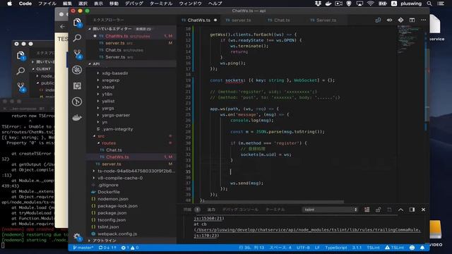
Task: Open tslint.json in the explorer
Action: click(x=108, y=226)
